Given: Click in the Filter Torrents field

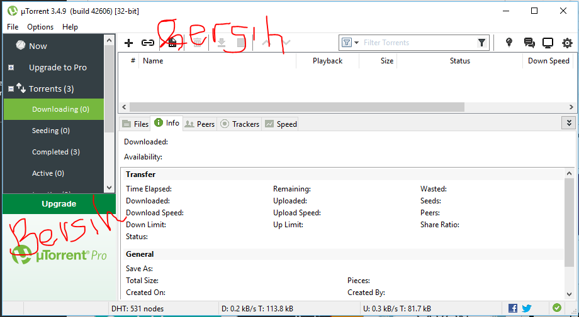Looking at the screenshot, I should coord(419,43).
